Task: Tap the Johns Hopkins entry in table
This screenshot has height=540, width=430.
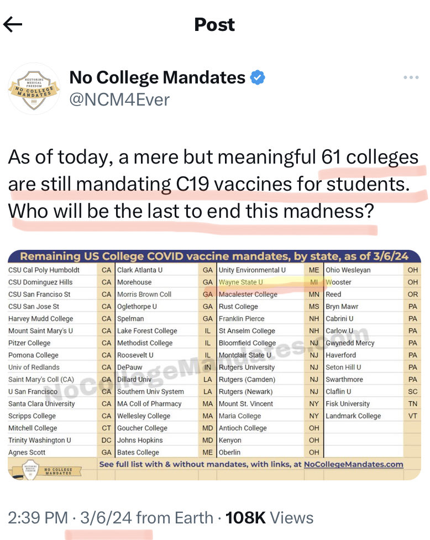Action: [x=140, y=441]
